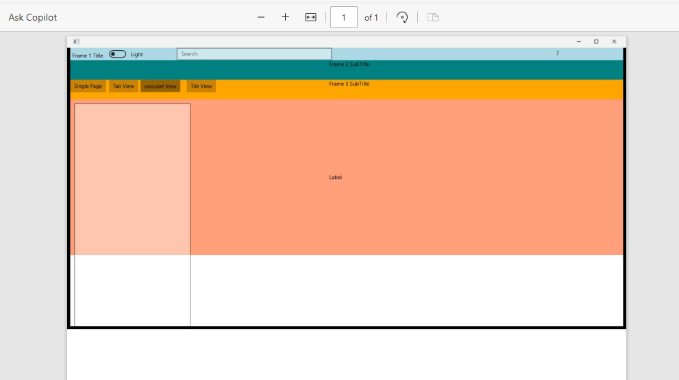Click the Search field in Frame 1

point(254,54)
